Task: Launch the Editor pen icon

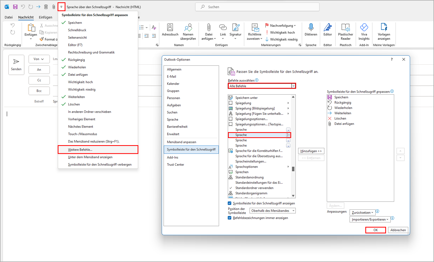Action: (328, 27)
